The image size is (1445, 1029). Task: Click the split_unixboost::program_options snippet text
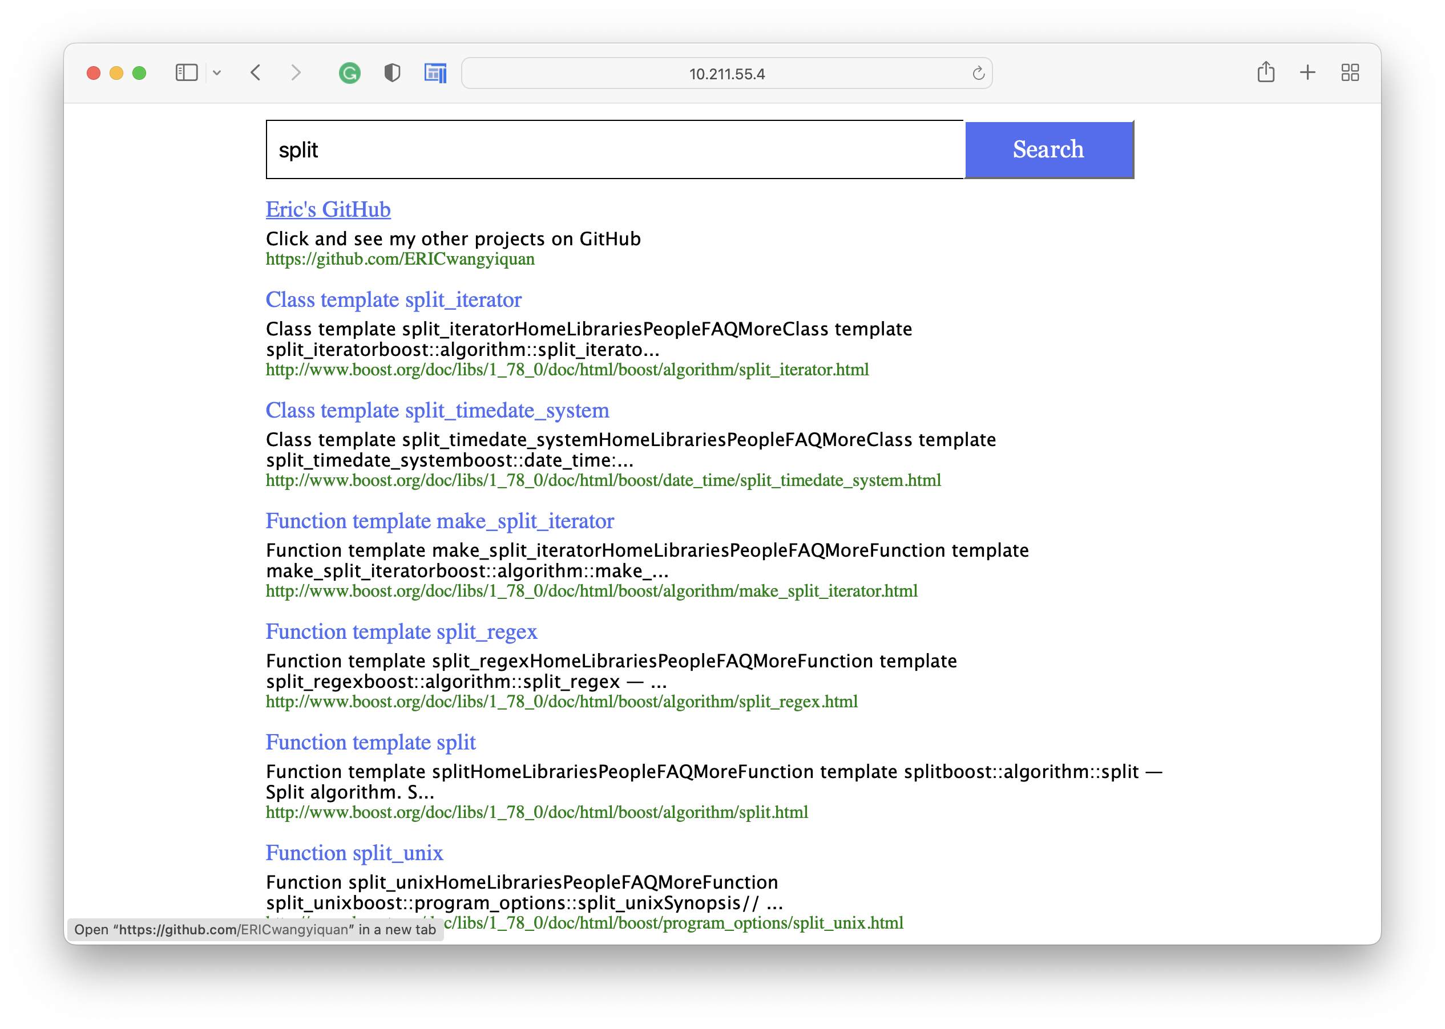tap(525, 903)
